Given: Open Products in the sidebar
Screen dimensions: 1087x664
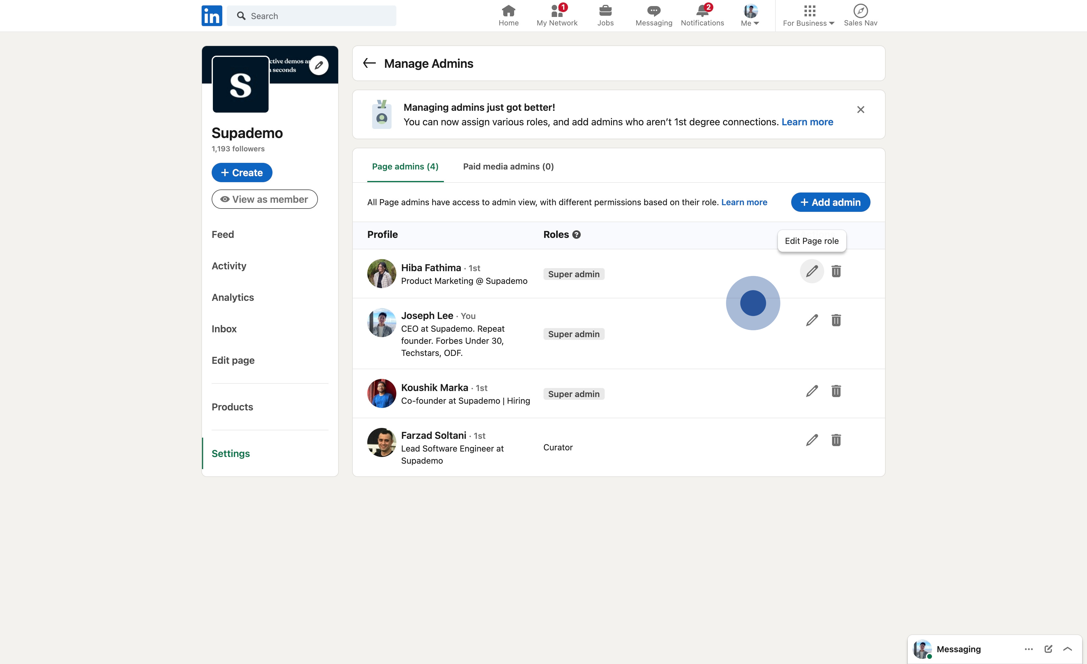Looking at the screenshot, I should tap(233, 407).
